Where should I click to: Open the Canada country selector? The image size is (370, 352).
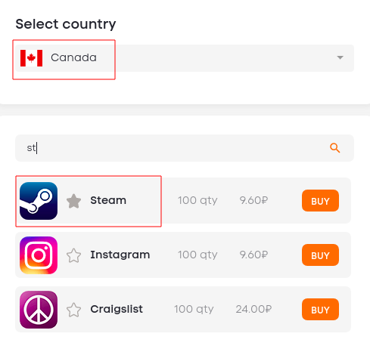[x=185, y=58]
